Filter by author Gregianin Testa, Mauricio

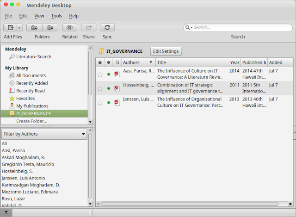click(28, 164)
